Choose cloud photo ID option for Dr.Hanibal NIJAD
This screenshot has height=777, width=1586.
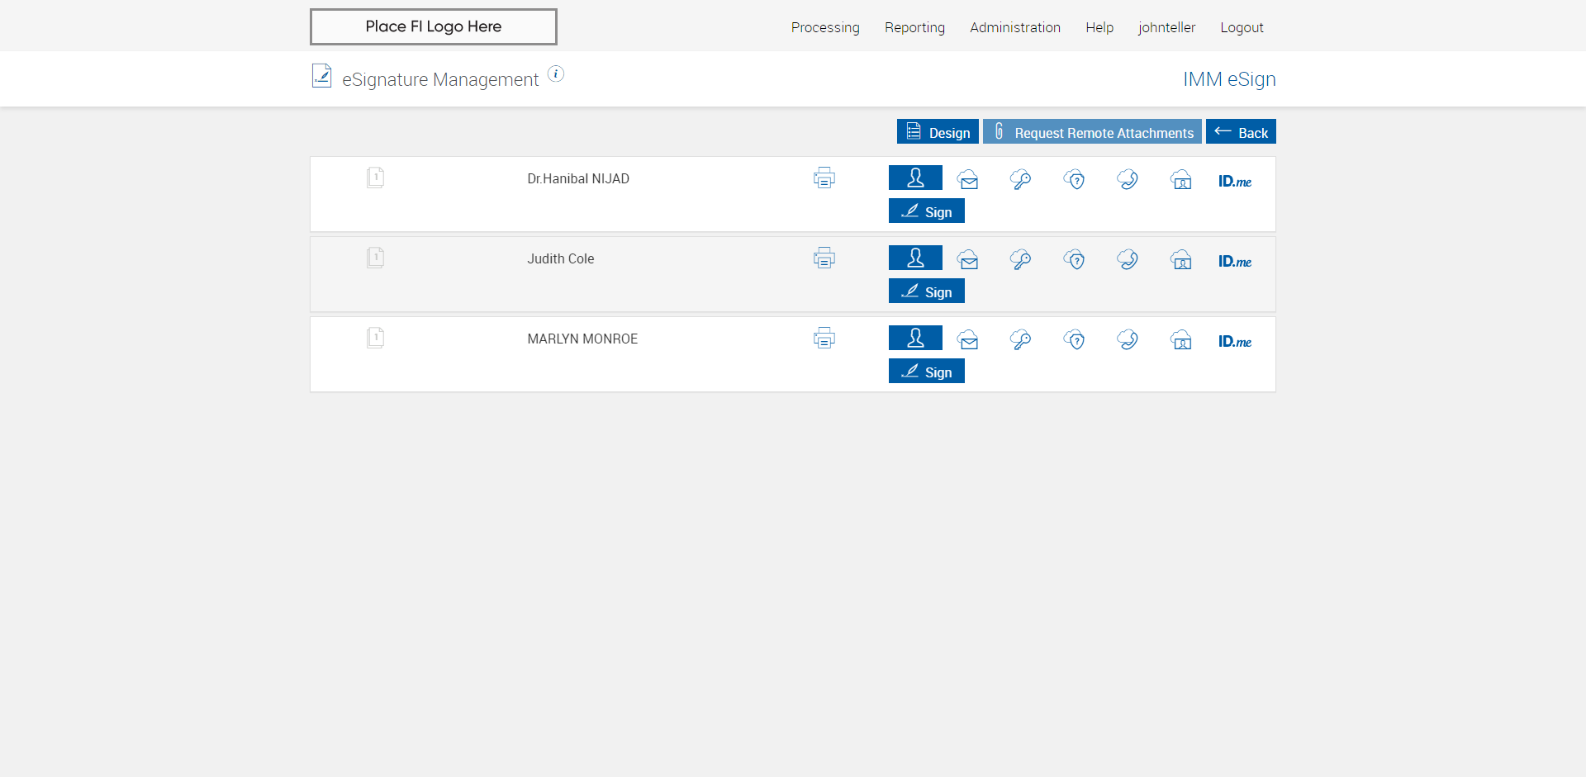click(1181, 179)
